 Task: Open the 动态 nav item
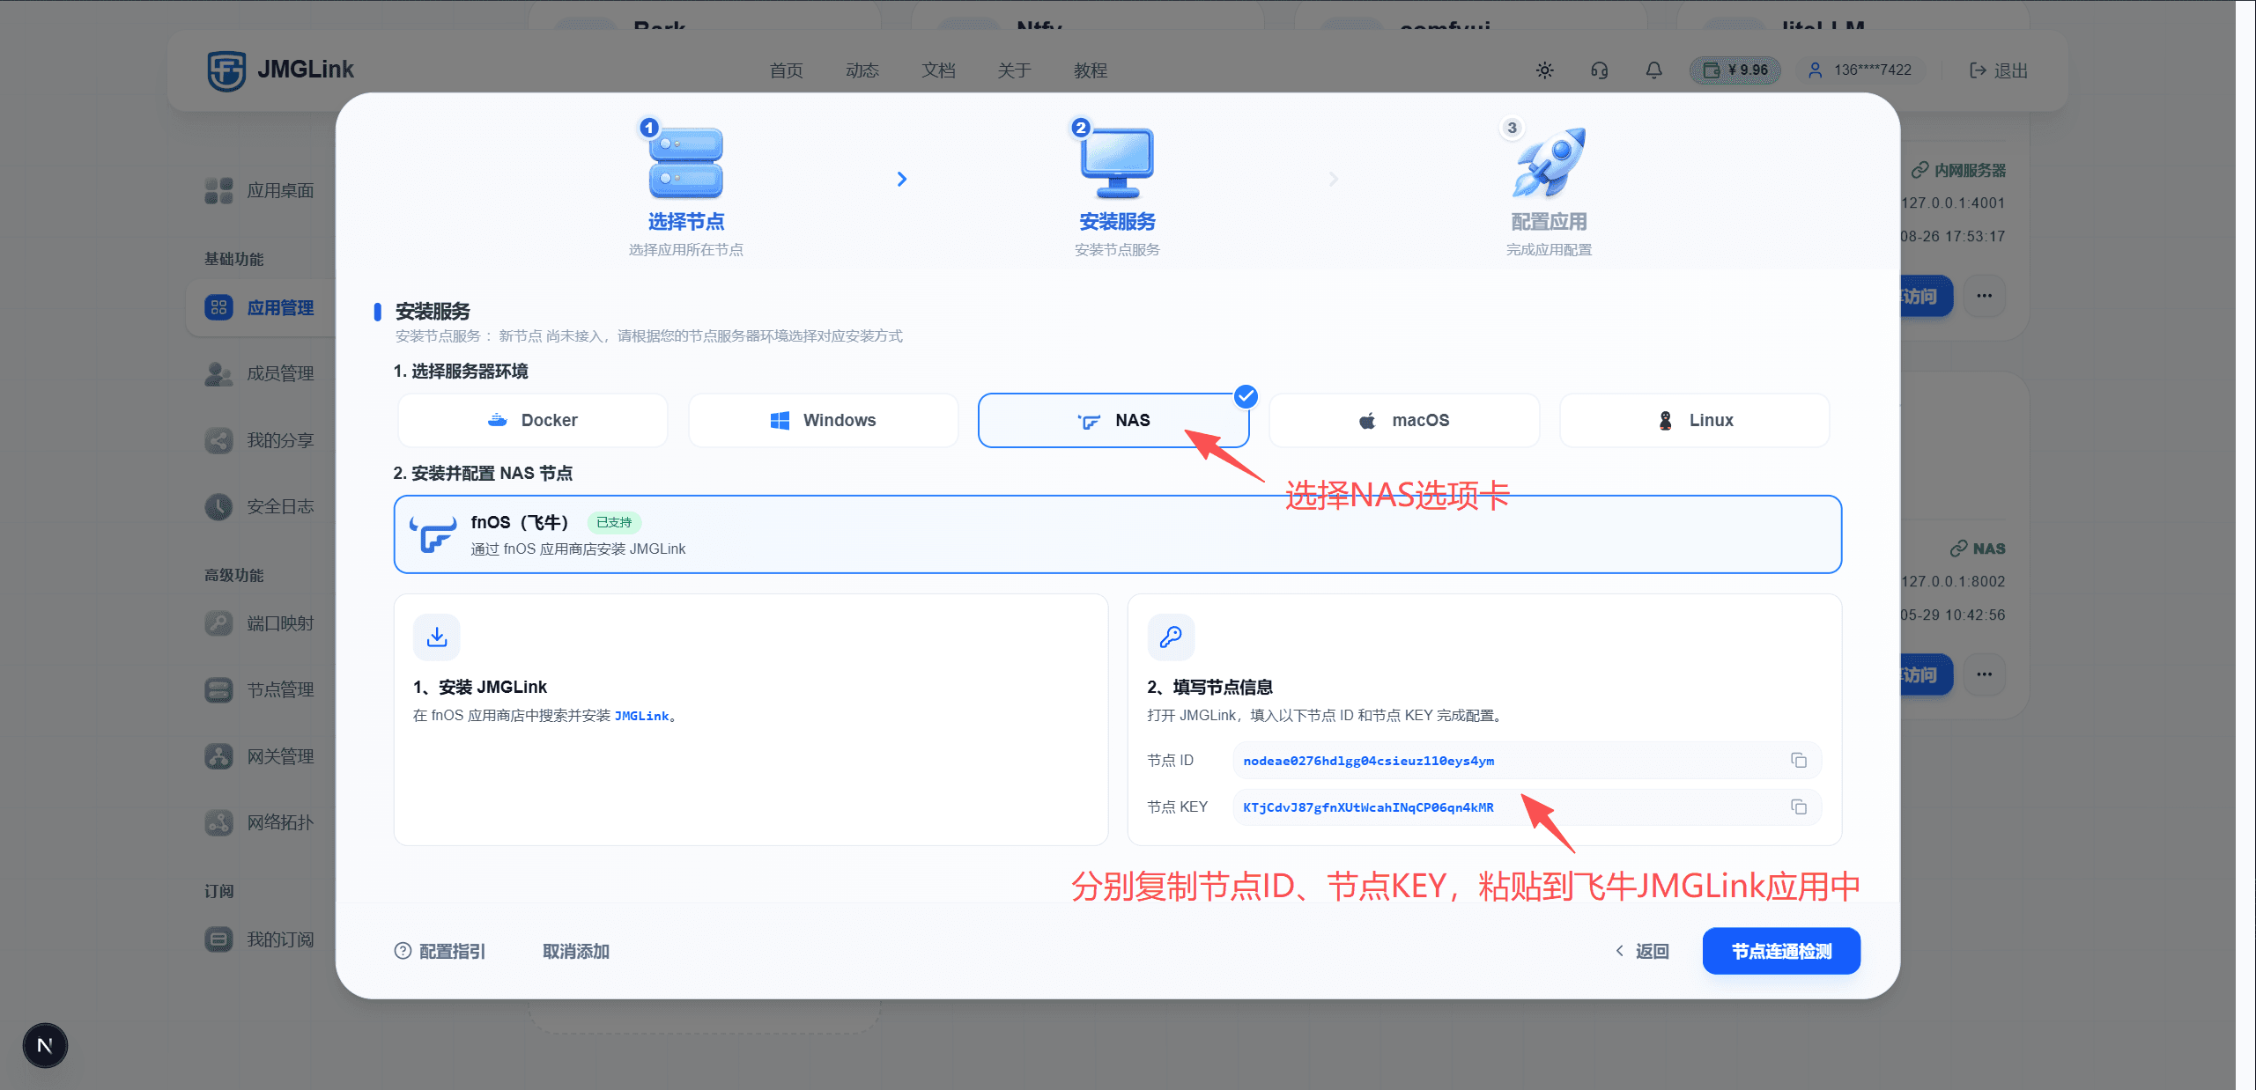pyautogui.click(x=862, y=70)
